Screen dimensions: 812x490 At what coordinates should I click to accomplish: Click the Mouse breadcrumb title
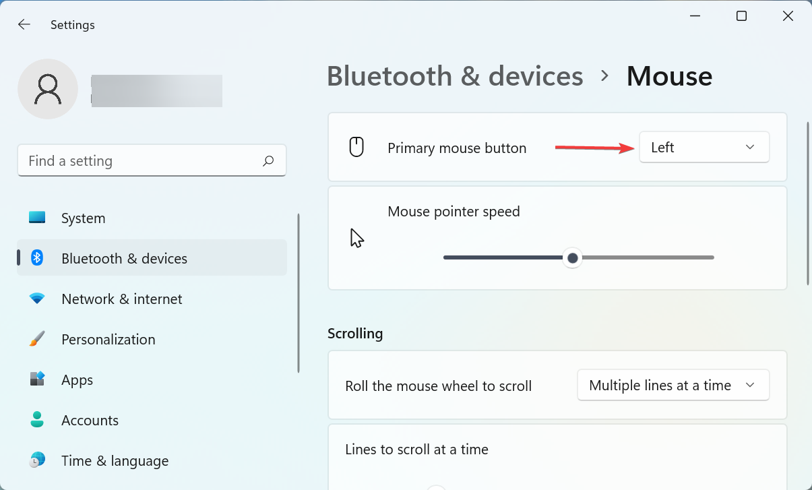pos(669,76)
